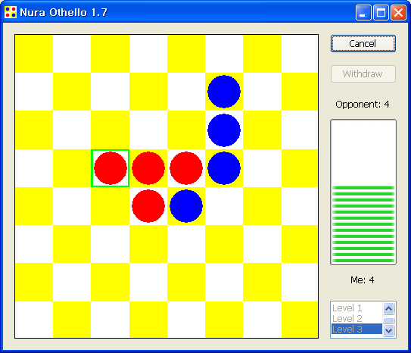Screen dimensions: 411x353
Task: Click the red disc highlighted with green border
Action: click(110, 168)
